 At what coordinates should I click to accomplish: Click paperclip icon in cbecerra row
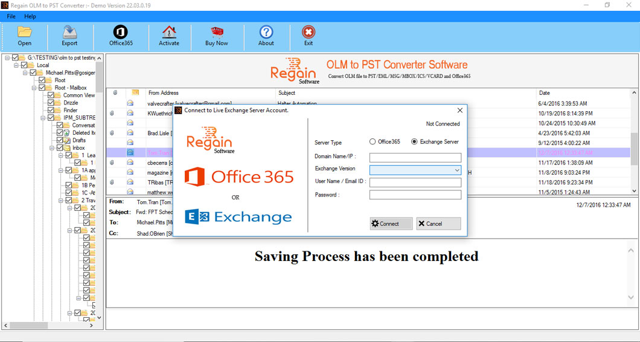tap(112, 162)
